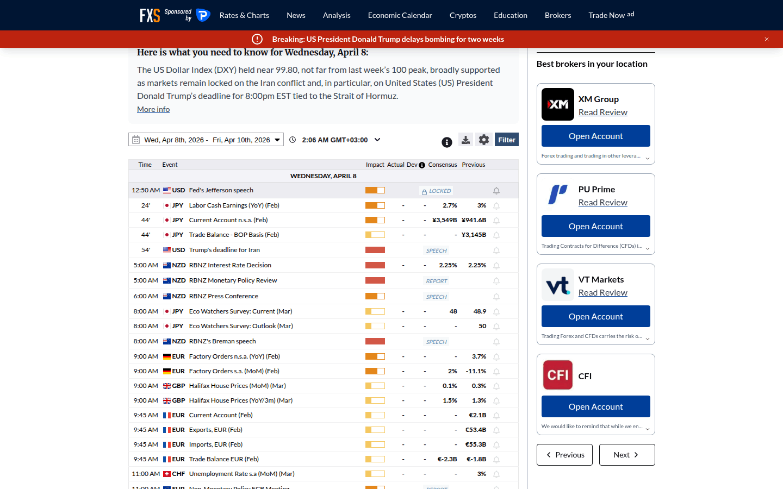Expand XM Group disclaimer text chevron
783x489 pixels.
648,158
